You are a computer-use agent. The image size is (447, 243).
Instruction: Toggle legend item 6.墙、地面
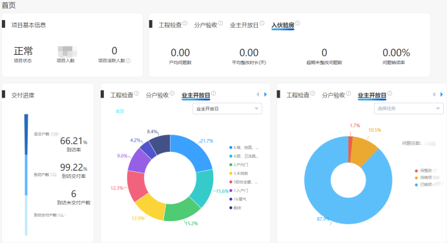click(x=244, y=147)
